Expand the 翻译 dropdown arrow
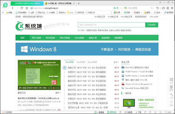The width and height of the screenshot is (175, 114). pyautogui.click(x=141, y=13)
